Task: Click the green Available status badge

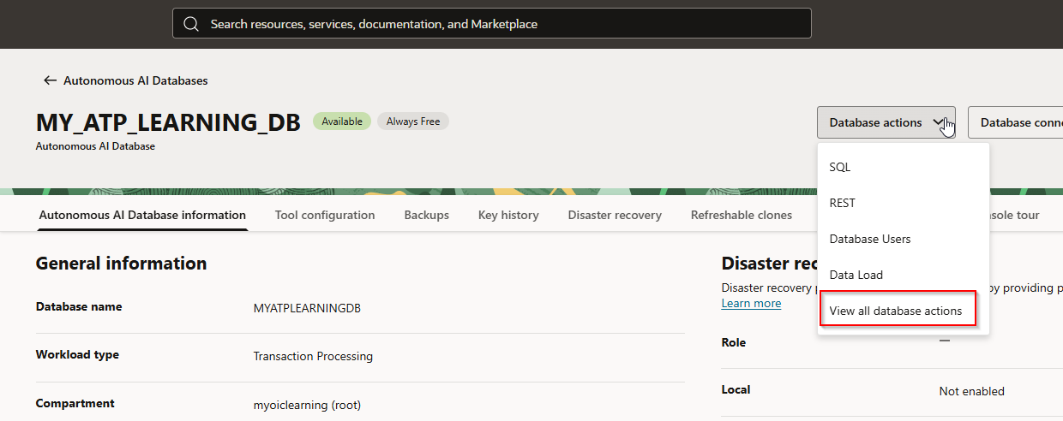Action: (342, 122)
